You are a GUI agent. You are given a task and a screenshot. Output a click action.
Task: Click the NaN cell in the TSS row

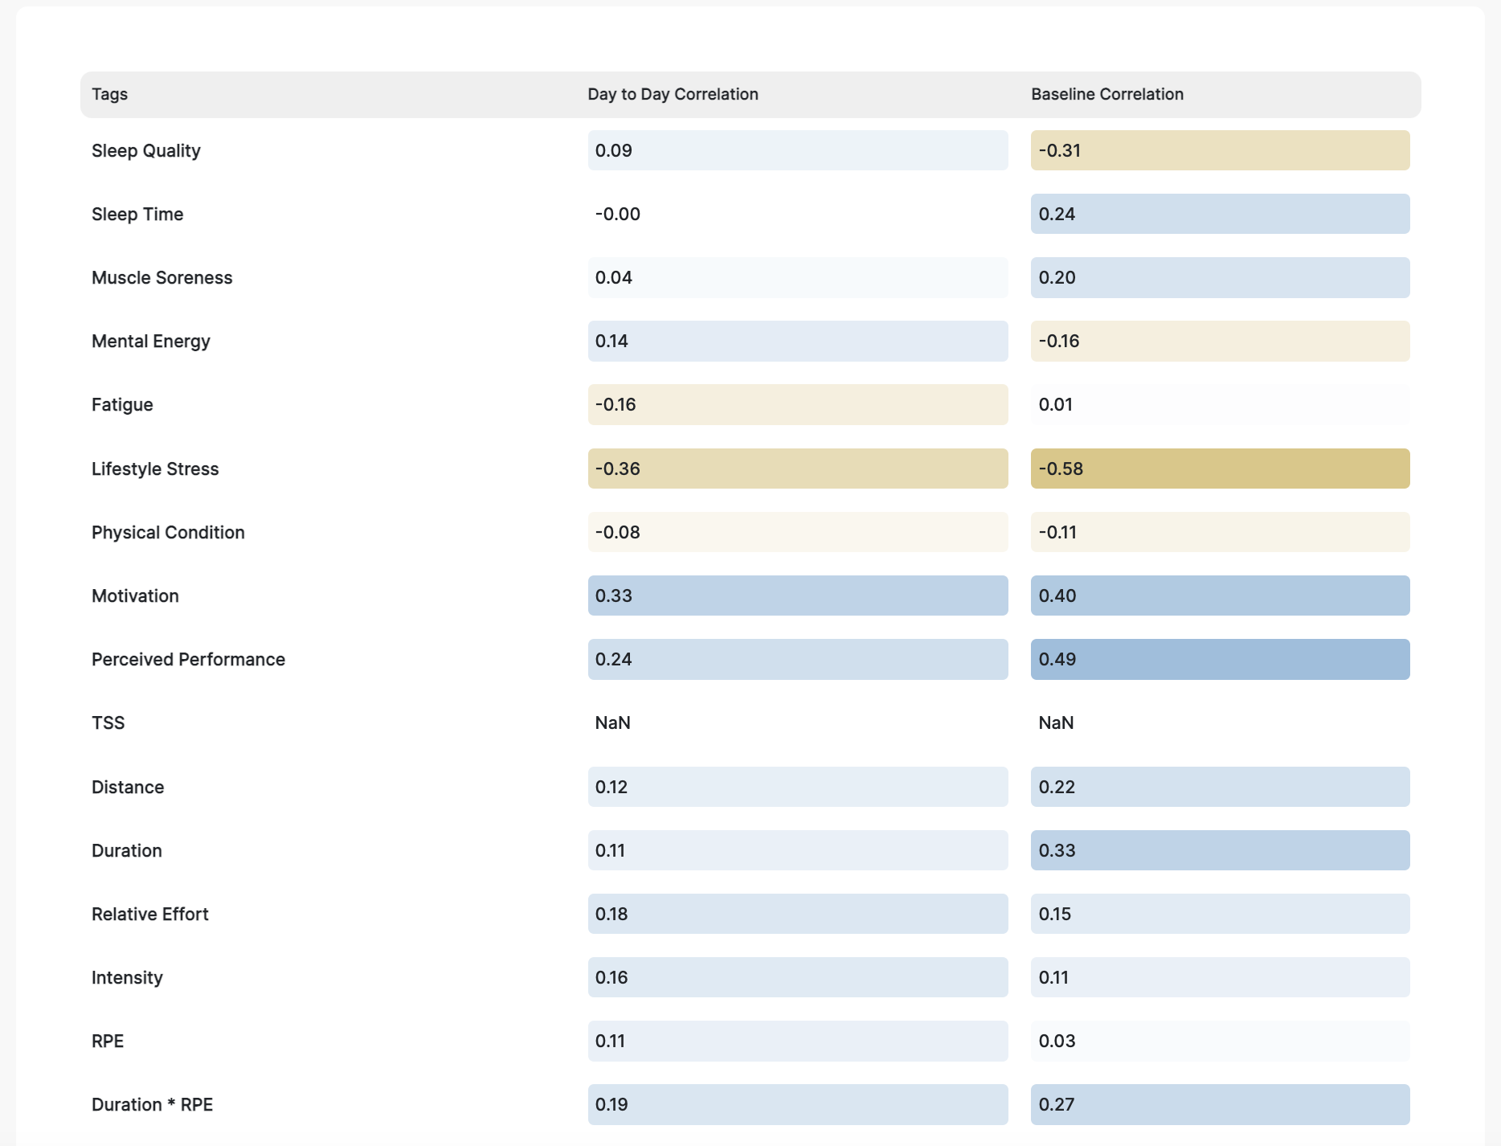pyautogui.click(x=612, y=722)
